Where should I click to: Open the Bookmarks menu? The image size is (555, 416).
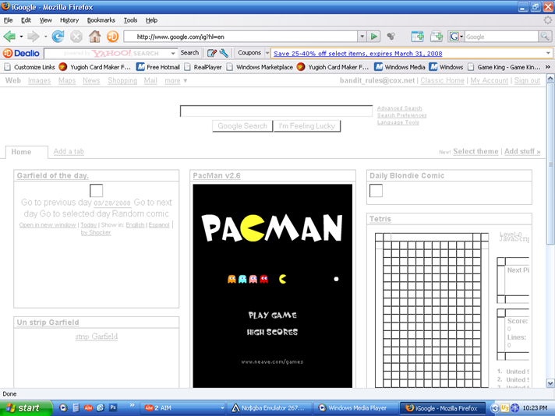point(101,20)
